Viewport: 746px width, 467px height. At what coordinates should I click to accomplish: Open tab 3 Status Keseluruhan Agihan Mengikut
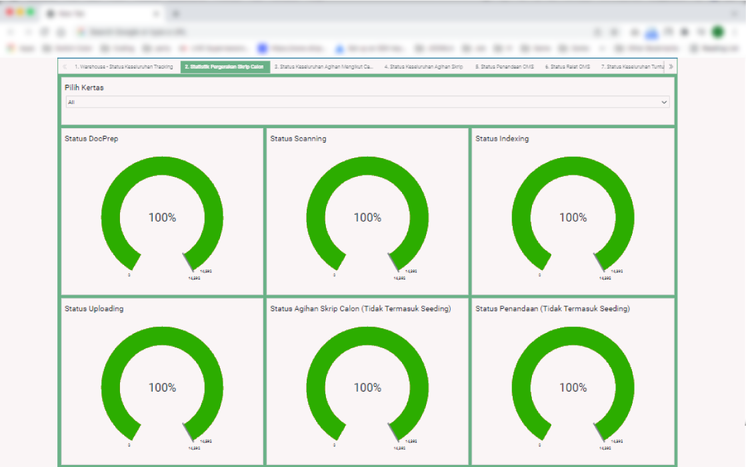(324, 67)
